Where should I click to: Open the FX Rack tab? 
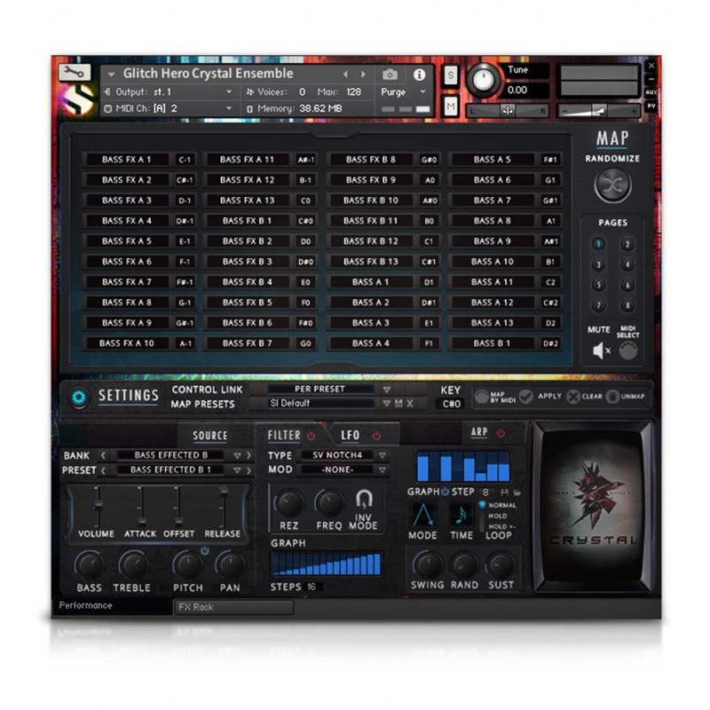coord(233,607)
